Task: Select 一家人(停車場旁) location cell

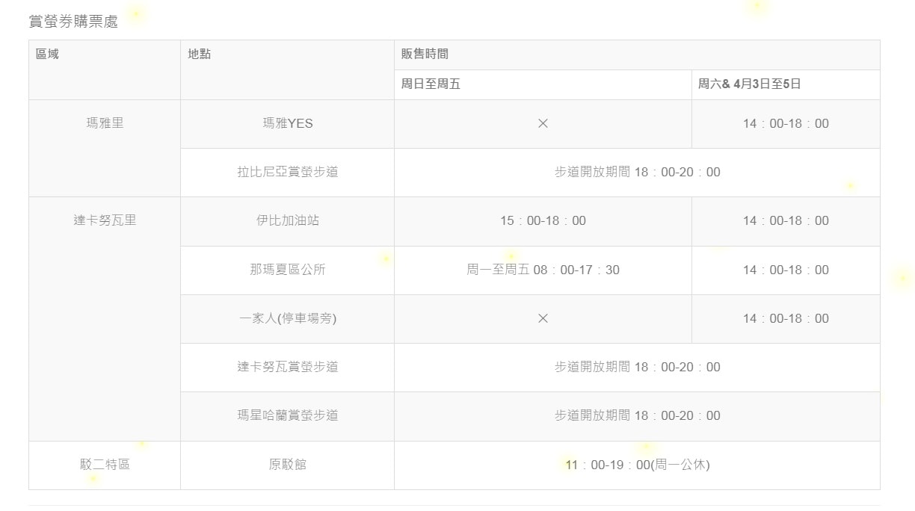Action: pyautogui.click(x=288, y=318)
